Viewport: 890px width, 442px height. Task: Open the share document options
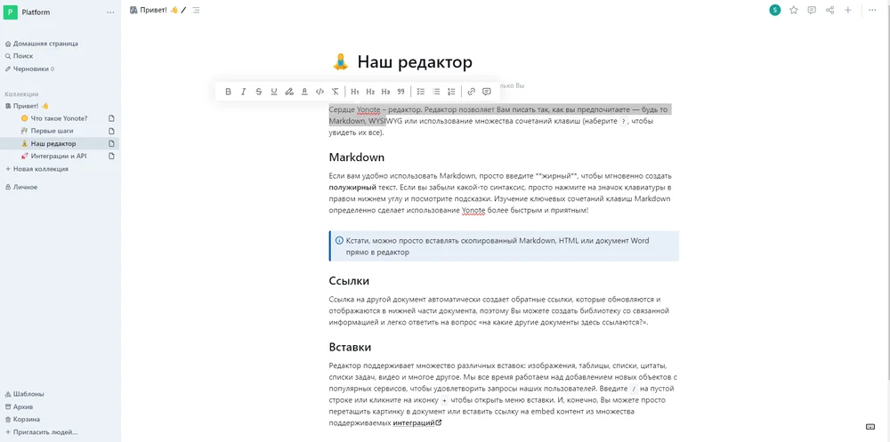829,10
